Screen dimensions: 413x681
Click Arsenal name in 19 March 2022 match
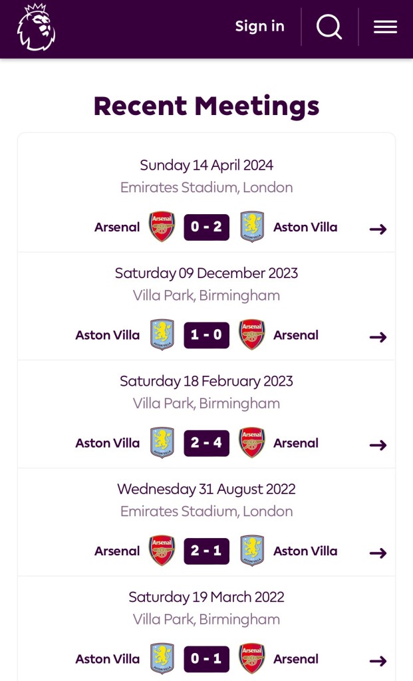tap(296, 659)
